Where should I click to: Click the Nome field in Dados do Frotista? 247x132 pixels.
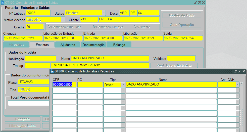click(x=110, y=58)
